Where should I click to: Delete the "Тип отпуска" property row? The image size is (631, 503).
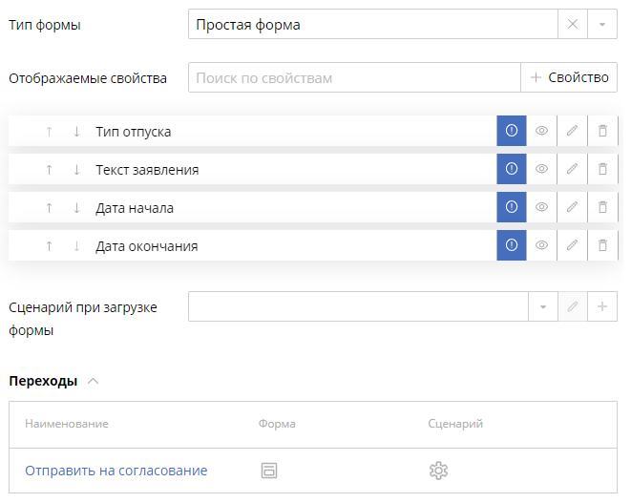(602, 131)
